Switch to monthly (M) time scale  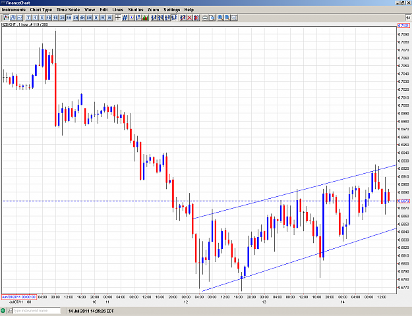(109, 18)
